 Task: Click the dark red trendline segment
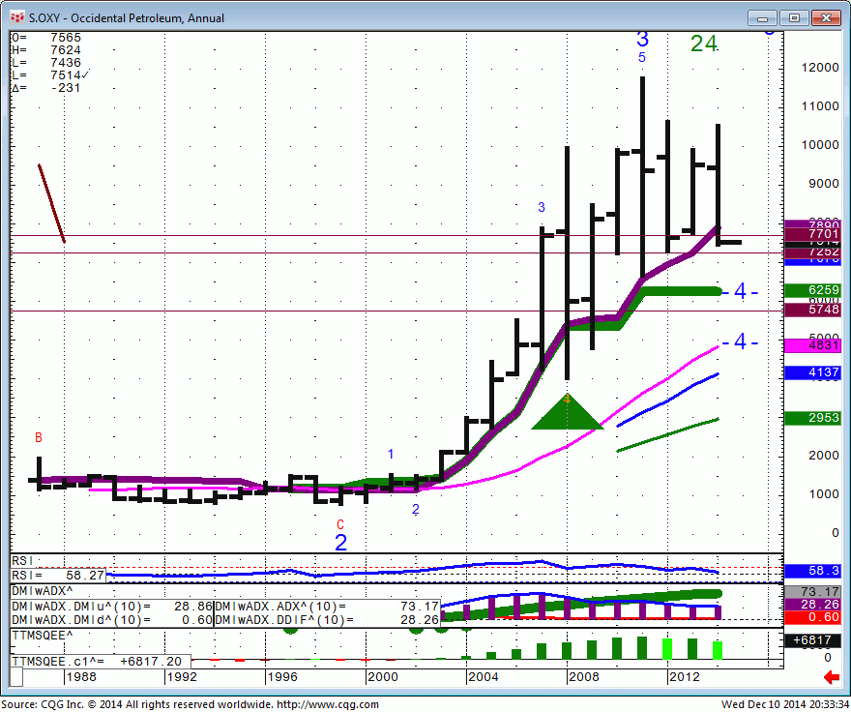click(x=51, y=203)
